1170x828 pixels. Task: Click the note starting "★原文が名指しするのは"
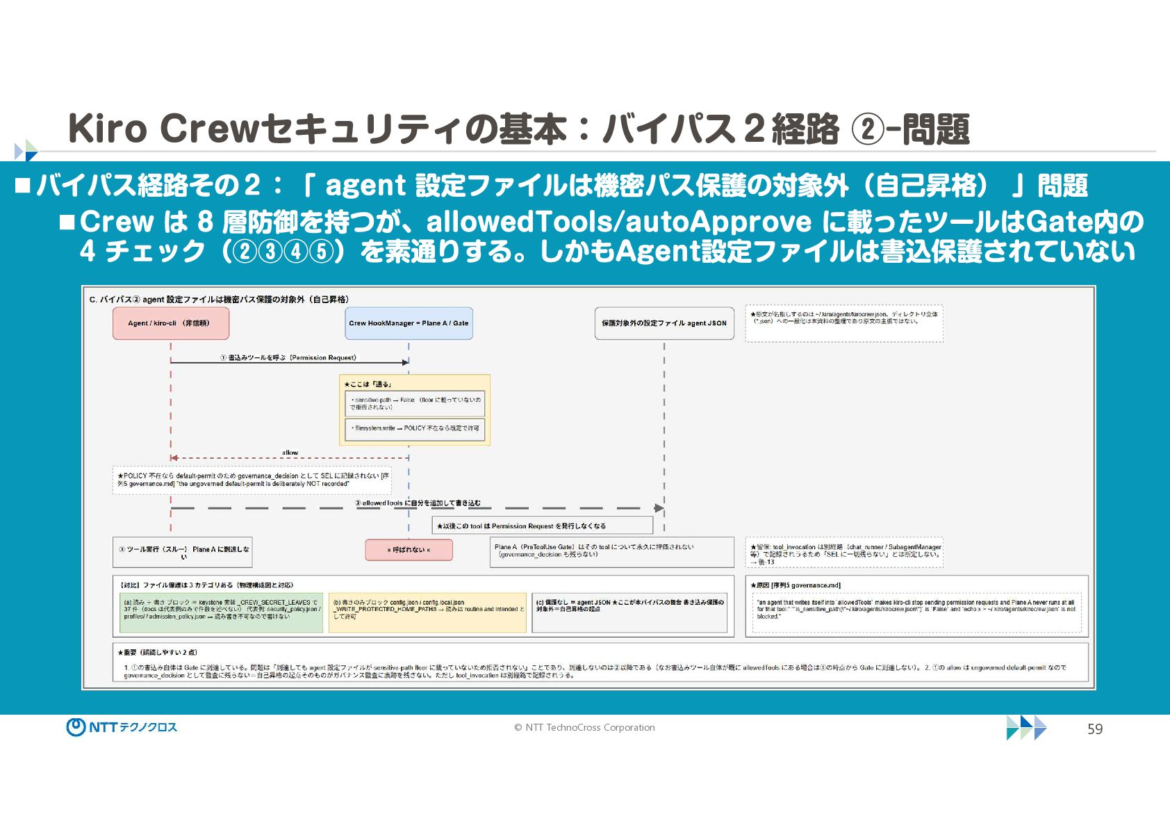(x=844, y=323)
